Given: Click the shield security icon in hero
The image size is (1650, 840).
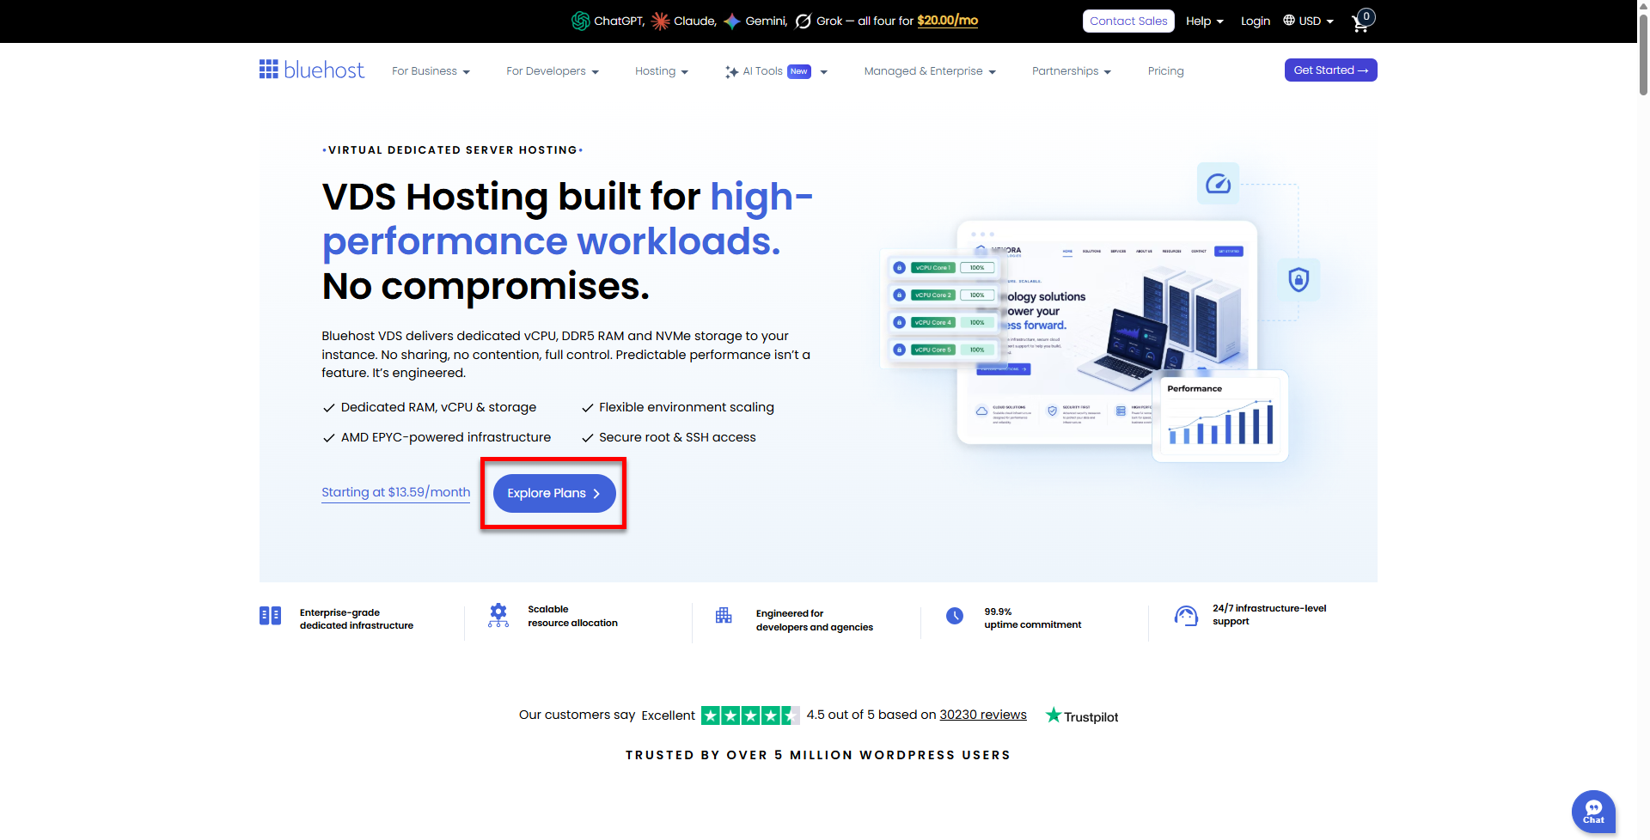Looking at the screenshot, I should point(1299,279).
